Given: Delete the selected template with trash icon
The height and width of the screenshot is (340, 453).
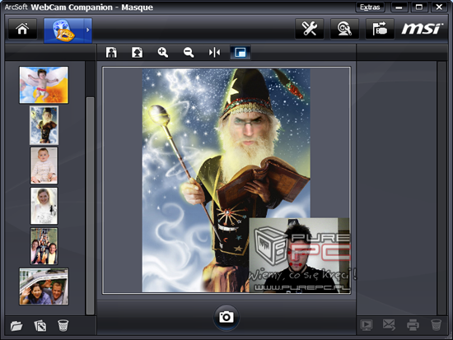Looking at the screenshot, I should click(x=63, y=325).
